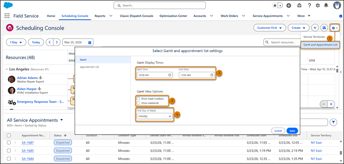This screenshot has width=344, height=164.
Task: Open the More navigation dropdown
Action: (x=304, y=16)
